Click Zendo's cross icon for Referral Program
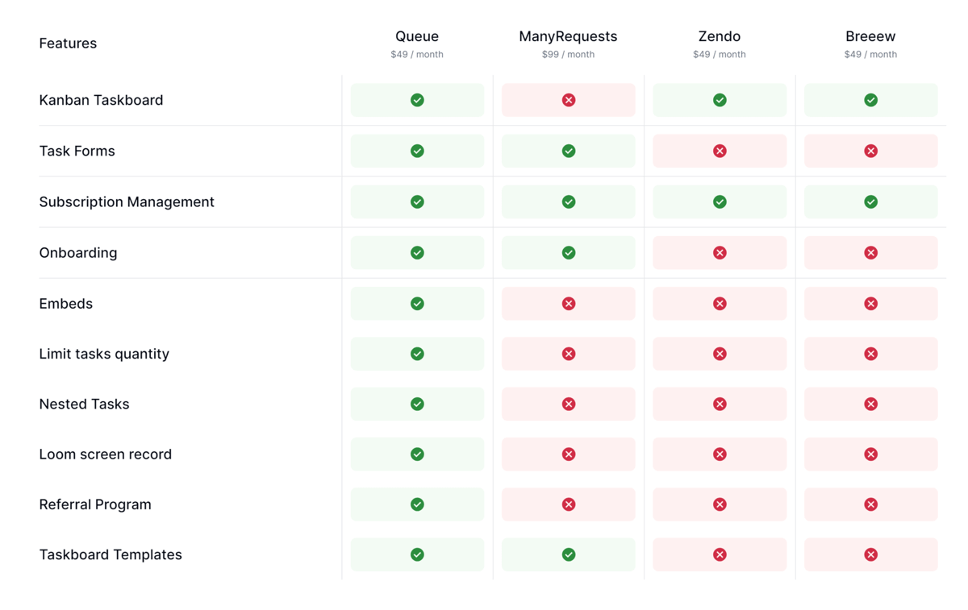Image resolution: width=968 pixels, height=610 pixels. tap(720, 504)
